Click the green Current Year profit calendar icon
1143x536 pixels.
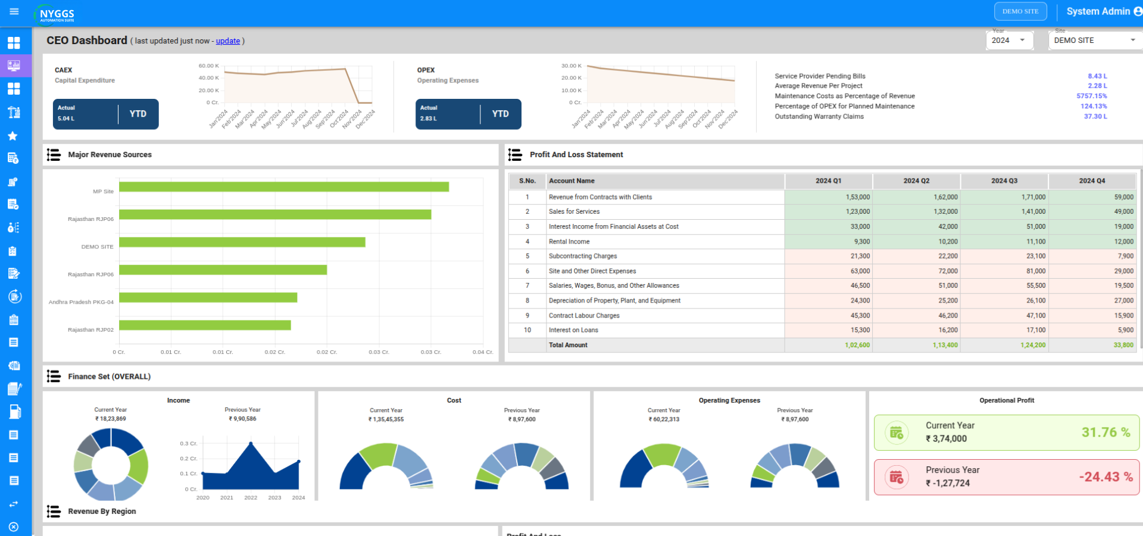coord(897,432)
